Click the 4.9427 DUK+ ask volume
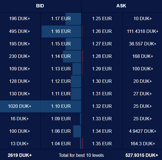 pos(143,131)
